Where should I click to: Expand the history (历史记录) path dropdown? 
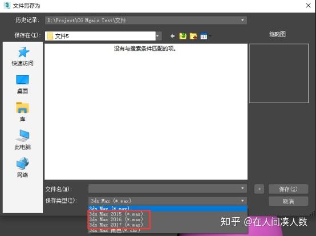[242, 20]
